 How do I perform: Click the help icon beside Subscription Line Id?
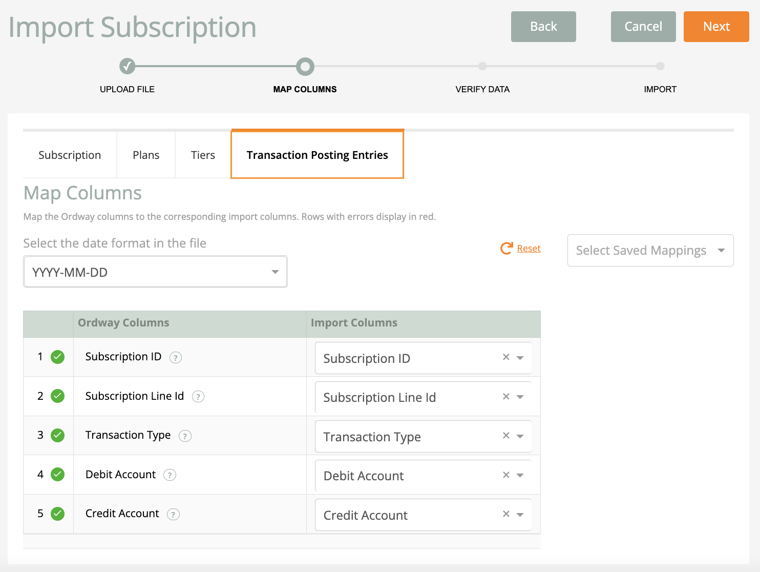[x=198, y=397]
